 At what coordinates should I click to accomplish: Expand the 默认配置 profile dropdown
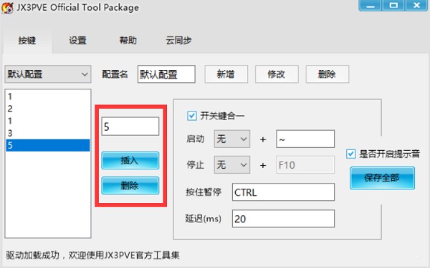[48, 74]
